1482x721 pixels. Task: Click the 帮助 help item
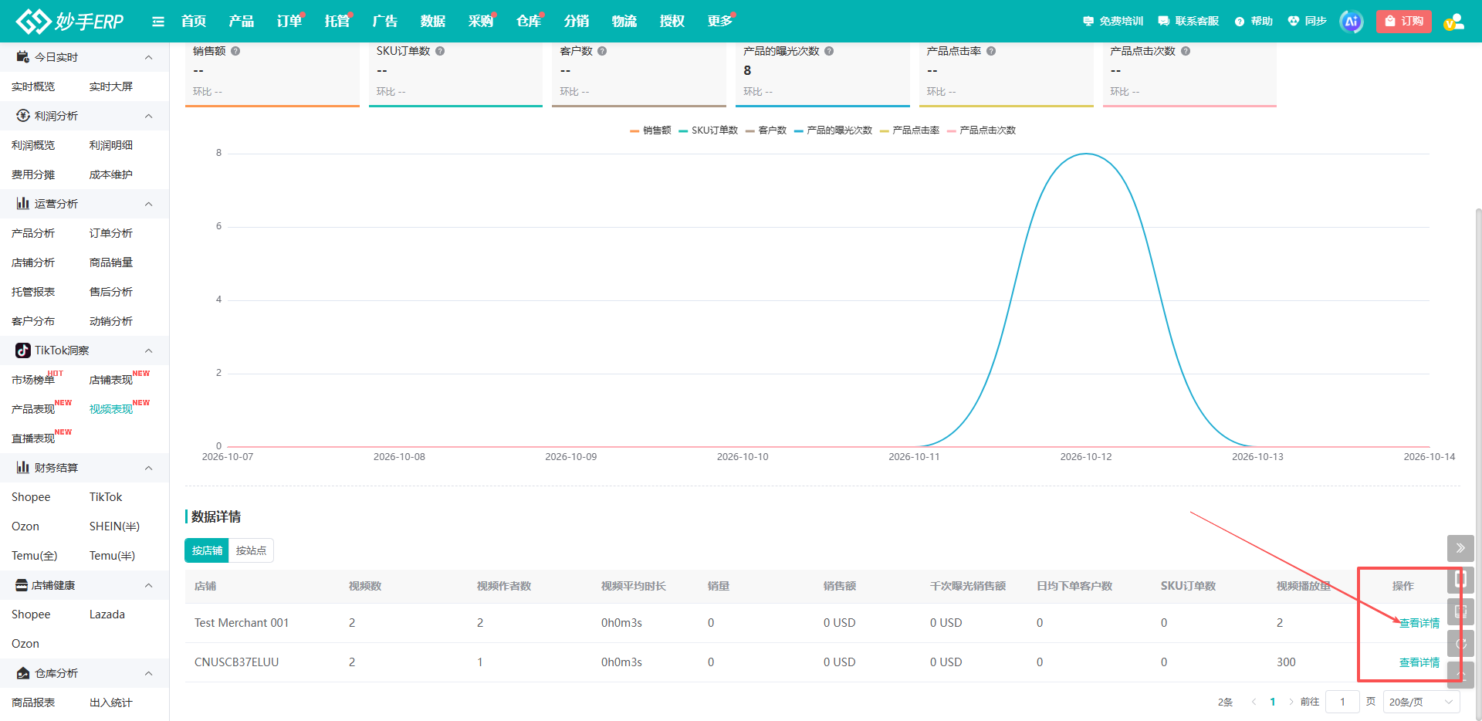point(1254,22)
